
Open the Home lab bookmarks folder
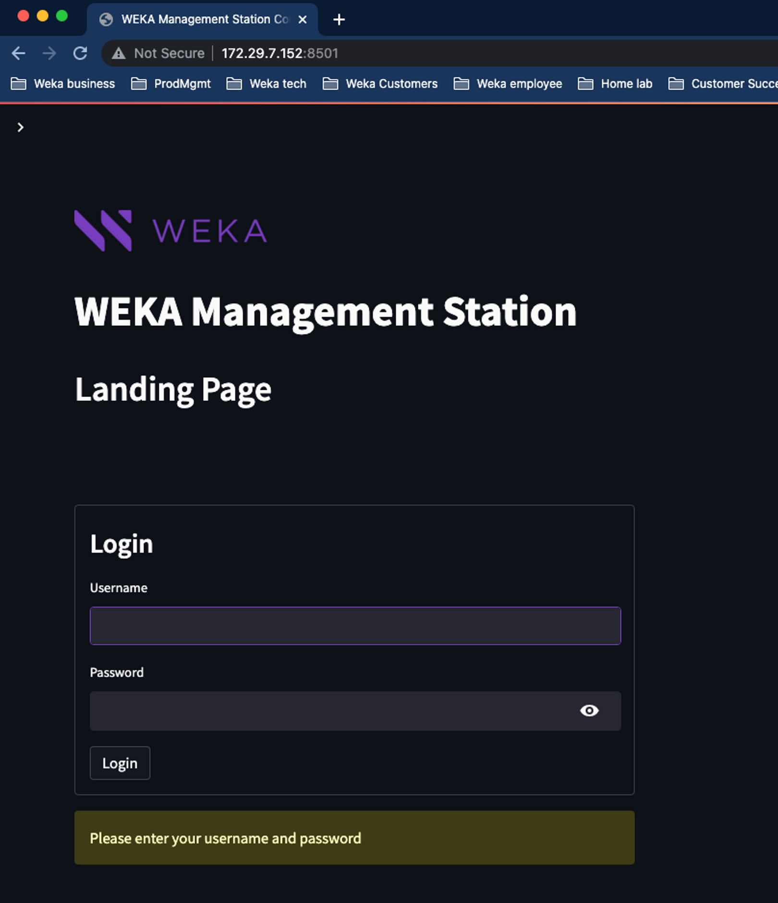click(615, 84)
